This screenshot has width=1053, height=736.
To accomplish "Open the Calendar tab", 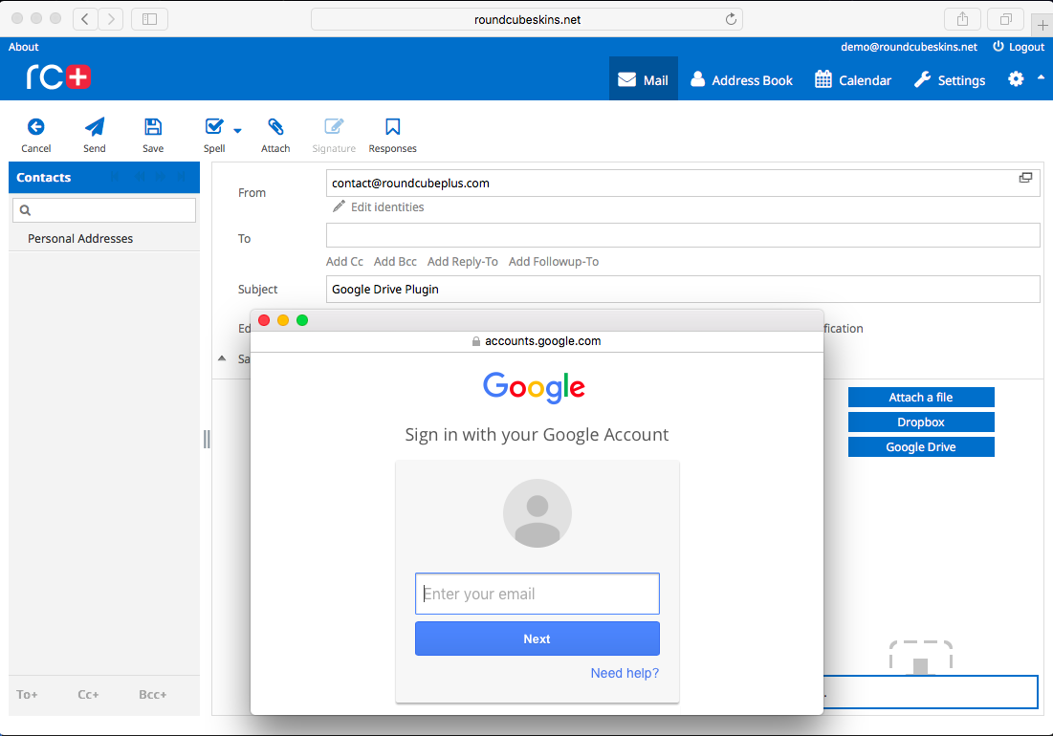I will (x=853, y=80).
